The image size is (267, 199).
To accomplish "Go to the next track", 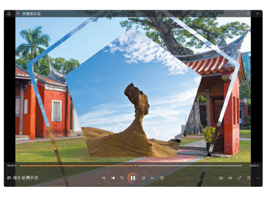I will pos(153,178).
